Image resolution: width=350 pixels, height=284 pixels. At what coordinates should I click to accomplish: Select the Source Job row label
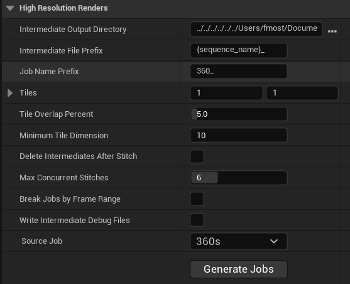pyautogui.click(x=42, y=241)
